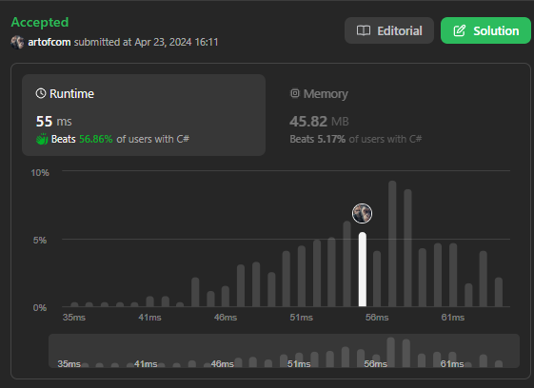The height and width of the screenshot is (388, 534).
Task: Open artofcom's user profile link
Action: tap(49, 42)
